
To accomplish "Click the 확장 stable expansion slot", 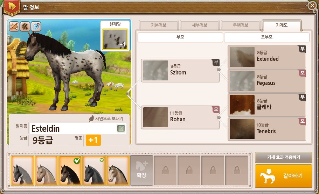I will [141, 170].
